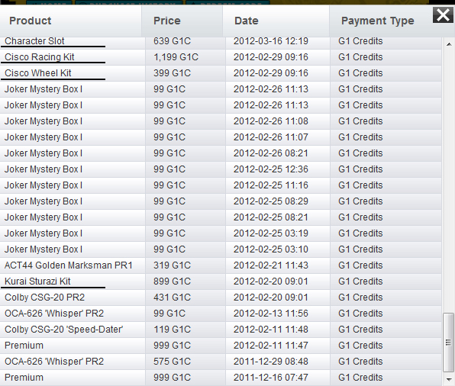Click the scrollbar track above the thumb
Viewport: 455px width, 386px height.
pos(449,180)
